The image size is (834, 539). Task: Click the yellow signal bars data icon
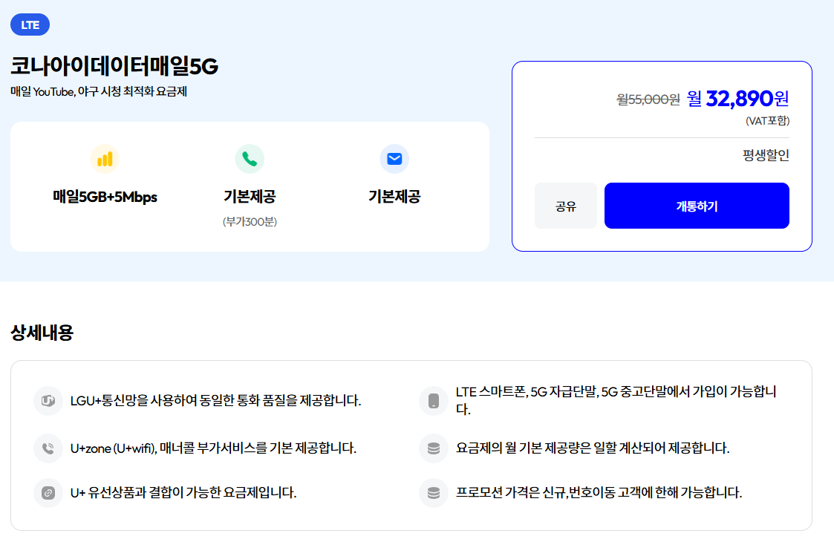pyautogui.click(x=105, y=159)
